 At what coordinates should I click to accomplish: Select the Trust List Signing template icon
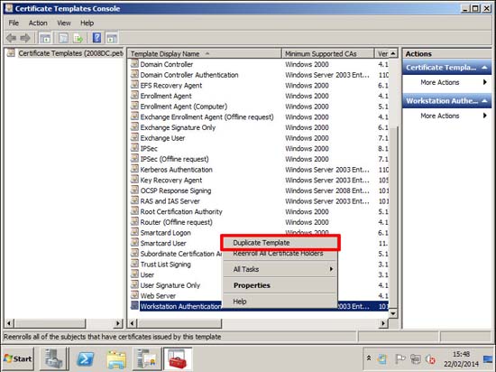click(134, 264)
